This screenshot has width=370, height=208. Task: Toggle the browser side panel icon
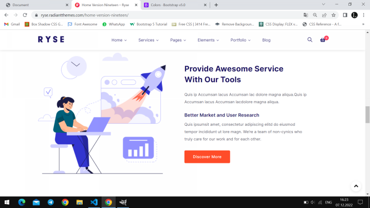pyautogui.click(x=345, y=15)
